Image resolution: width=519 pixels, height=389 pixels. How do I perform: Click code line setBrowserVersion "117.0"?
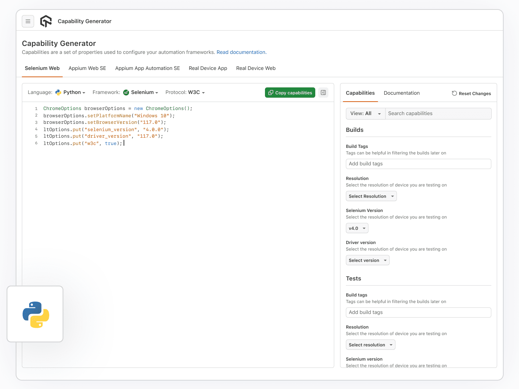[x=105, y=122]
